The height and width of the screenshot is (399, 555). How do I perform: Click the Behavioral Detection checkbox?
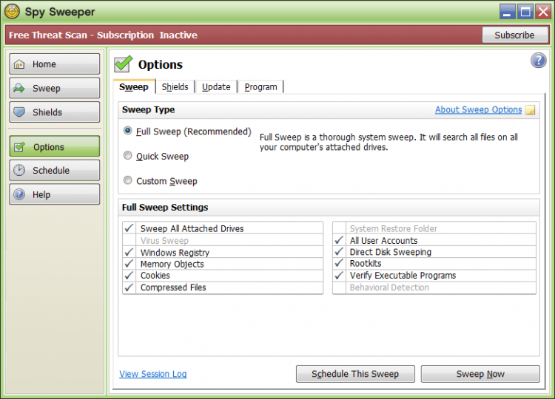tap(339, 287)
